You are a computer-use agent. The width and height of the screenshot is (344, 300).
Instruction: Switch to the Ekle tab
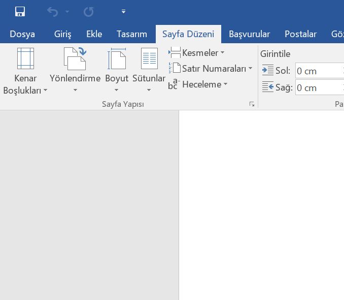click(x=94, y=35)
